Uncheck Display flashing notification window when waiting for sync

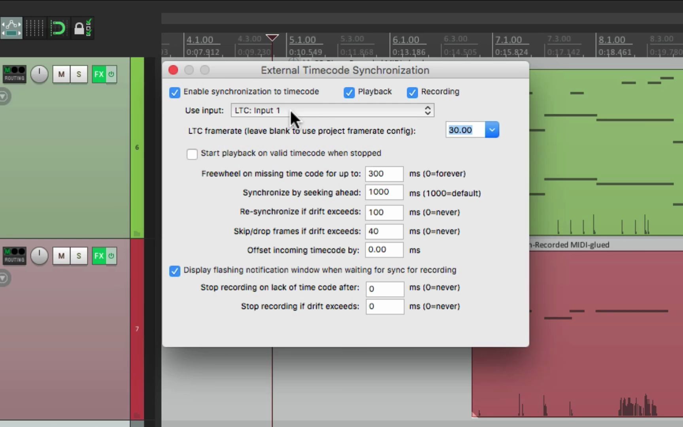(x=175, y=271)
